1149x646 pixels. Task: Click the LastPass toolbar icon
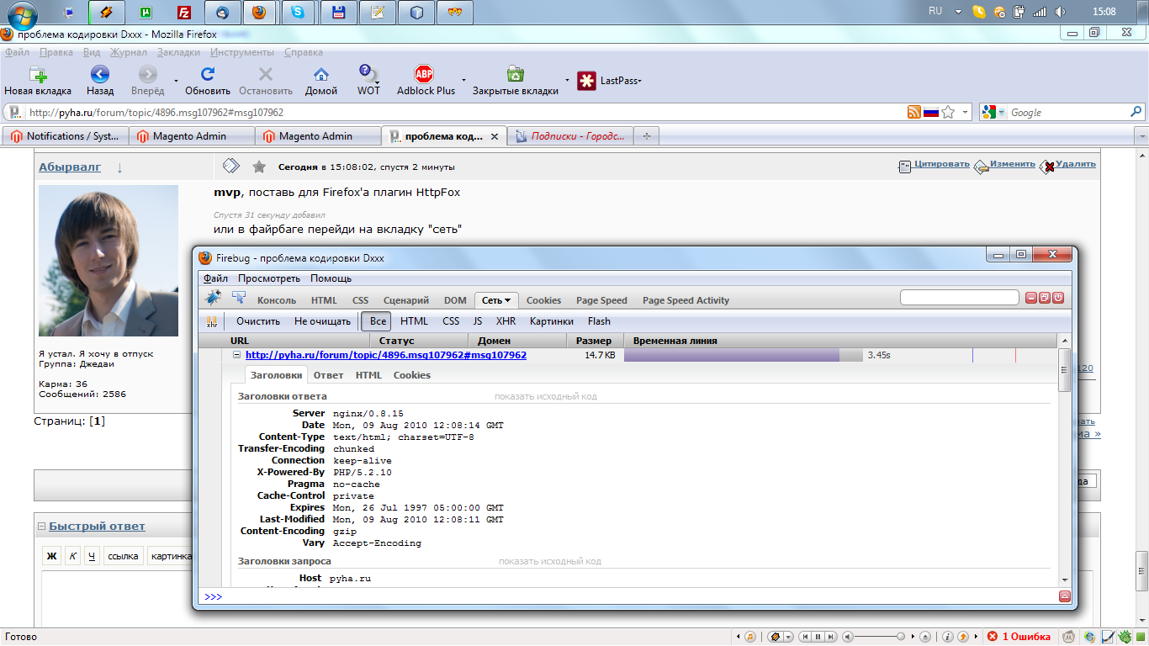[x=586, y=81]
